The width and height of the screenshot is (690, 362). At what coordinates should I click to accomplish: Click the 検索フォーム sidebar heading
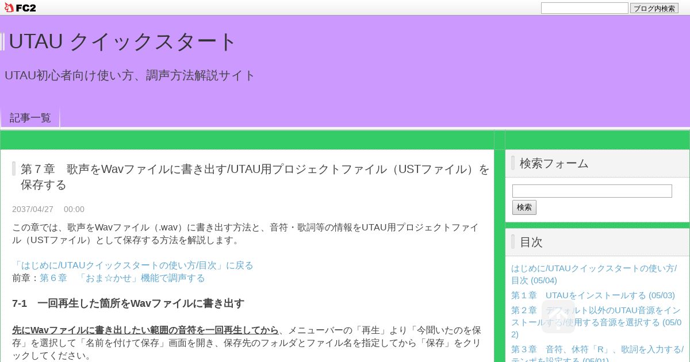554,163
